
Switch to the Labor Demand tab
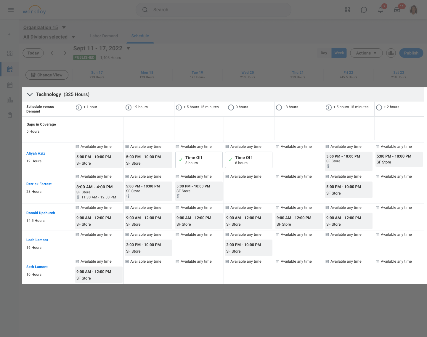click(x=104, y=36)
